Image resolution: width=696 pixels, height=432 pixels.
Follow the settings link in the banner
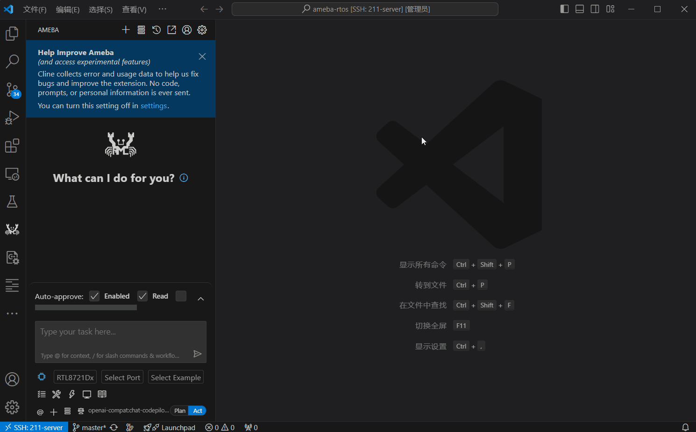(154, 106)
